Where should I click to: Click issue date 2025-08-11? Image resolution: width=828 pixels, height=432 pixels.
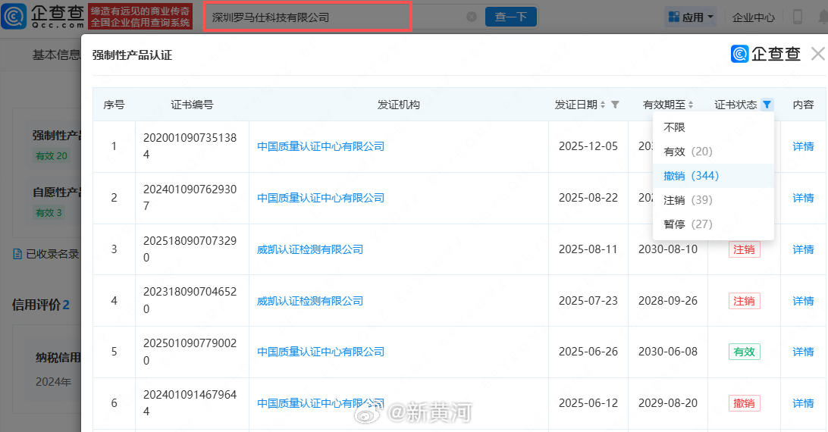pyautogui.click(x=588, y=249)
